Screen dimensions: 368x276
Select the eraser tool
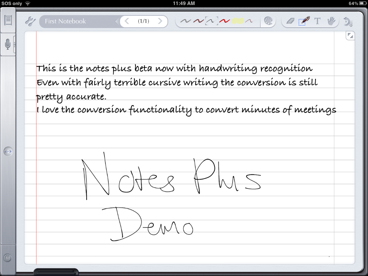[x=290, y=21]
